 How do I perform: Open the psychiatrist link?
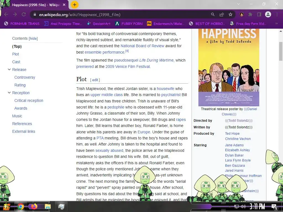coord(171,95)
